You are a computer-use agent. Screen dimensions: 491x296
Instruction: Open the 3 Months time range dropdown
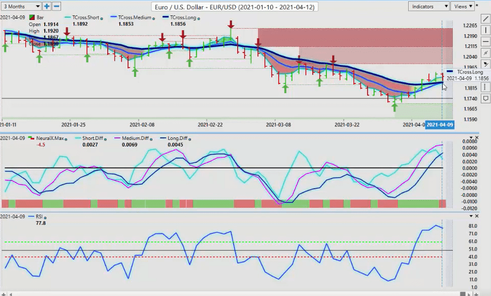[x=21, y=6]
